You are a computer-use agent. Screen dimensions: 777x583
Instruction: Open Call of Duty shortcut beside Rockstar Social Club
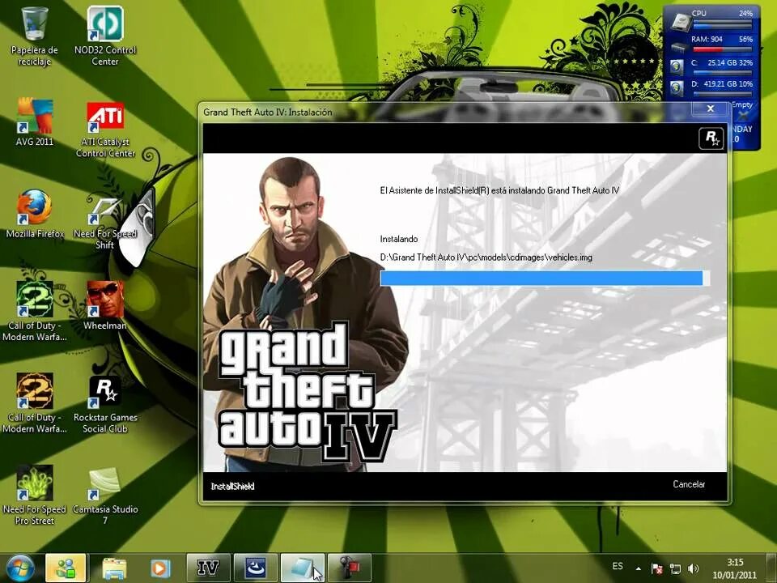point(34,403)
